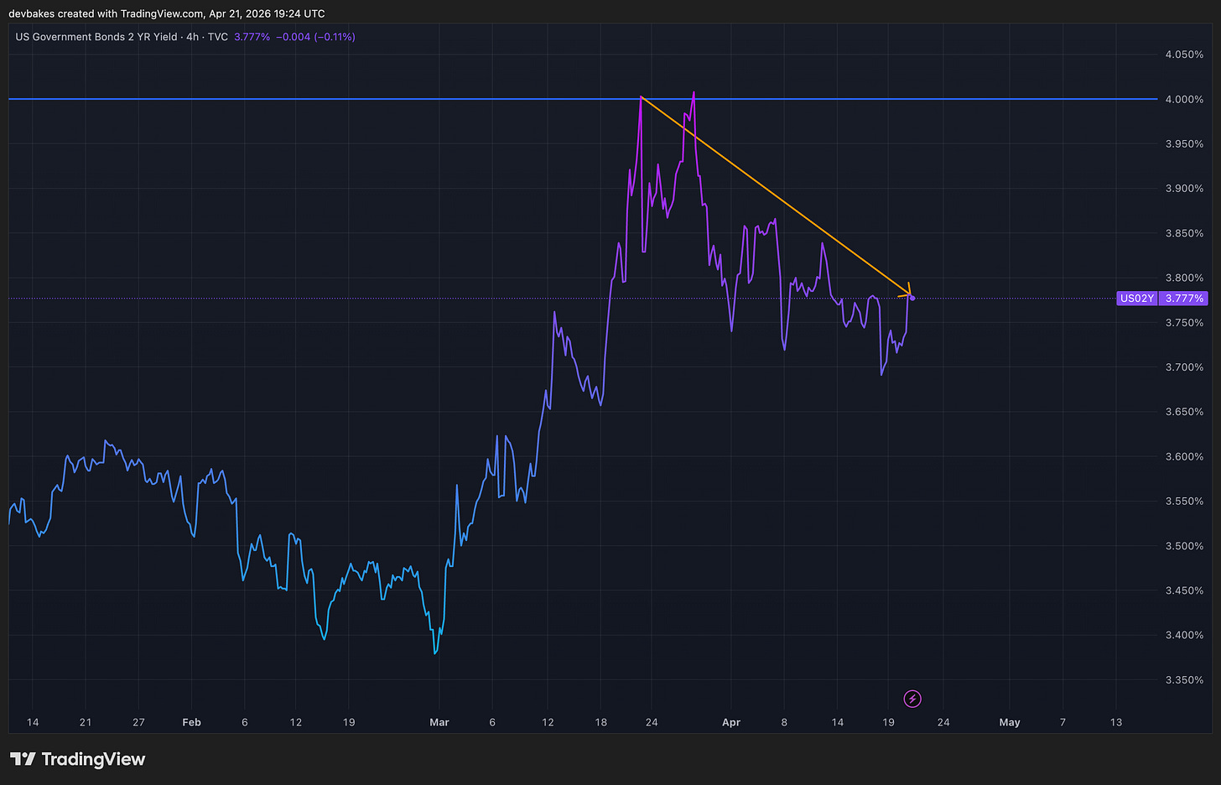Click the 3.850% price axis label

pos(1184,233)
